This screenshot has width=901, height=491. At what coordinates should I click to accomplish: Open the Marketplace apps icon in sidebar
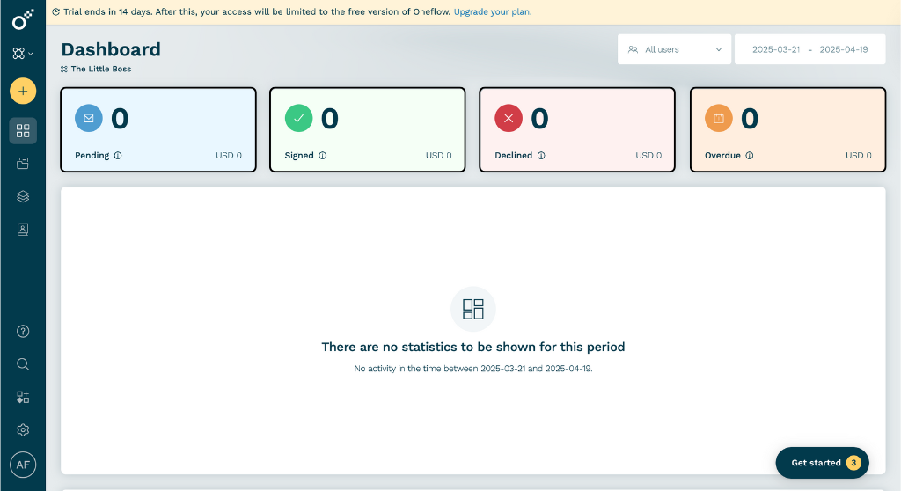23,397
